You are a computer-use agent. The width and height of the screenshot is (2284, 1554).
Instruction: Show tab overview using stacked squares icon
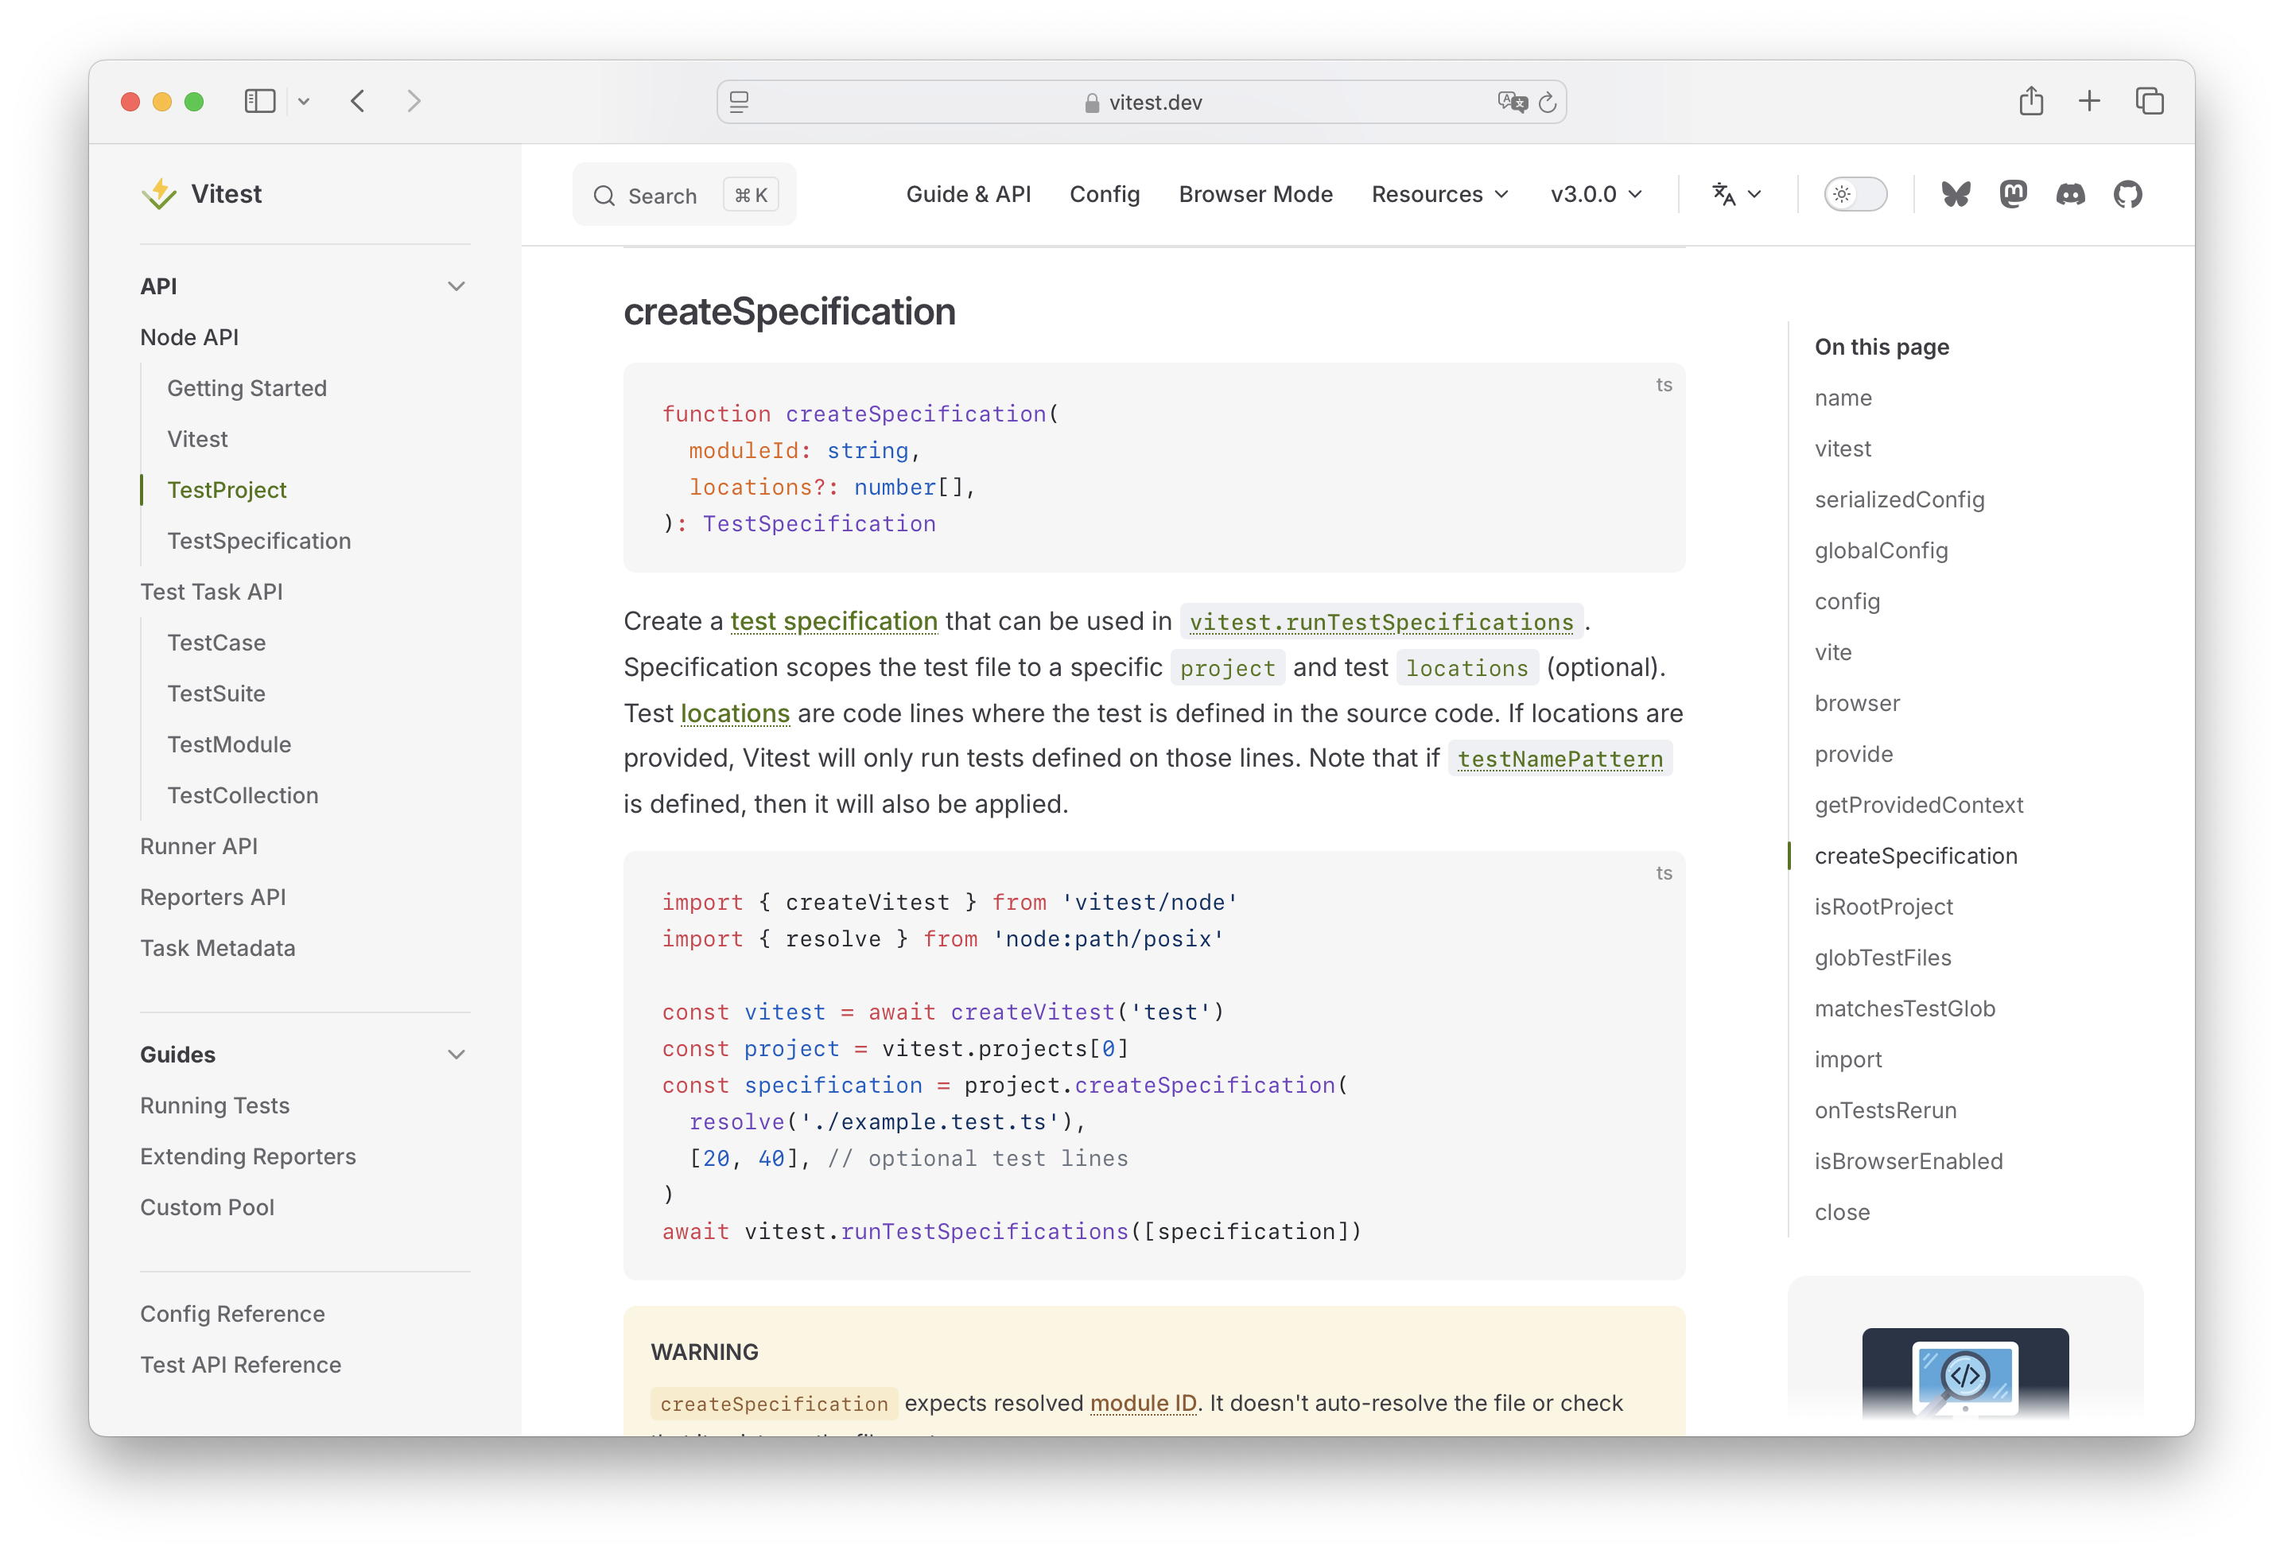[x=2150, y=101]
